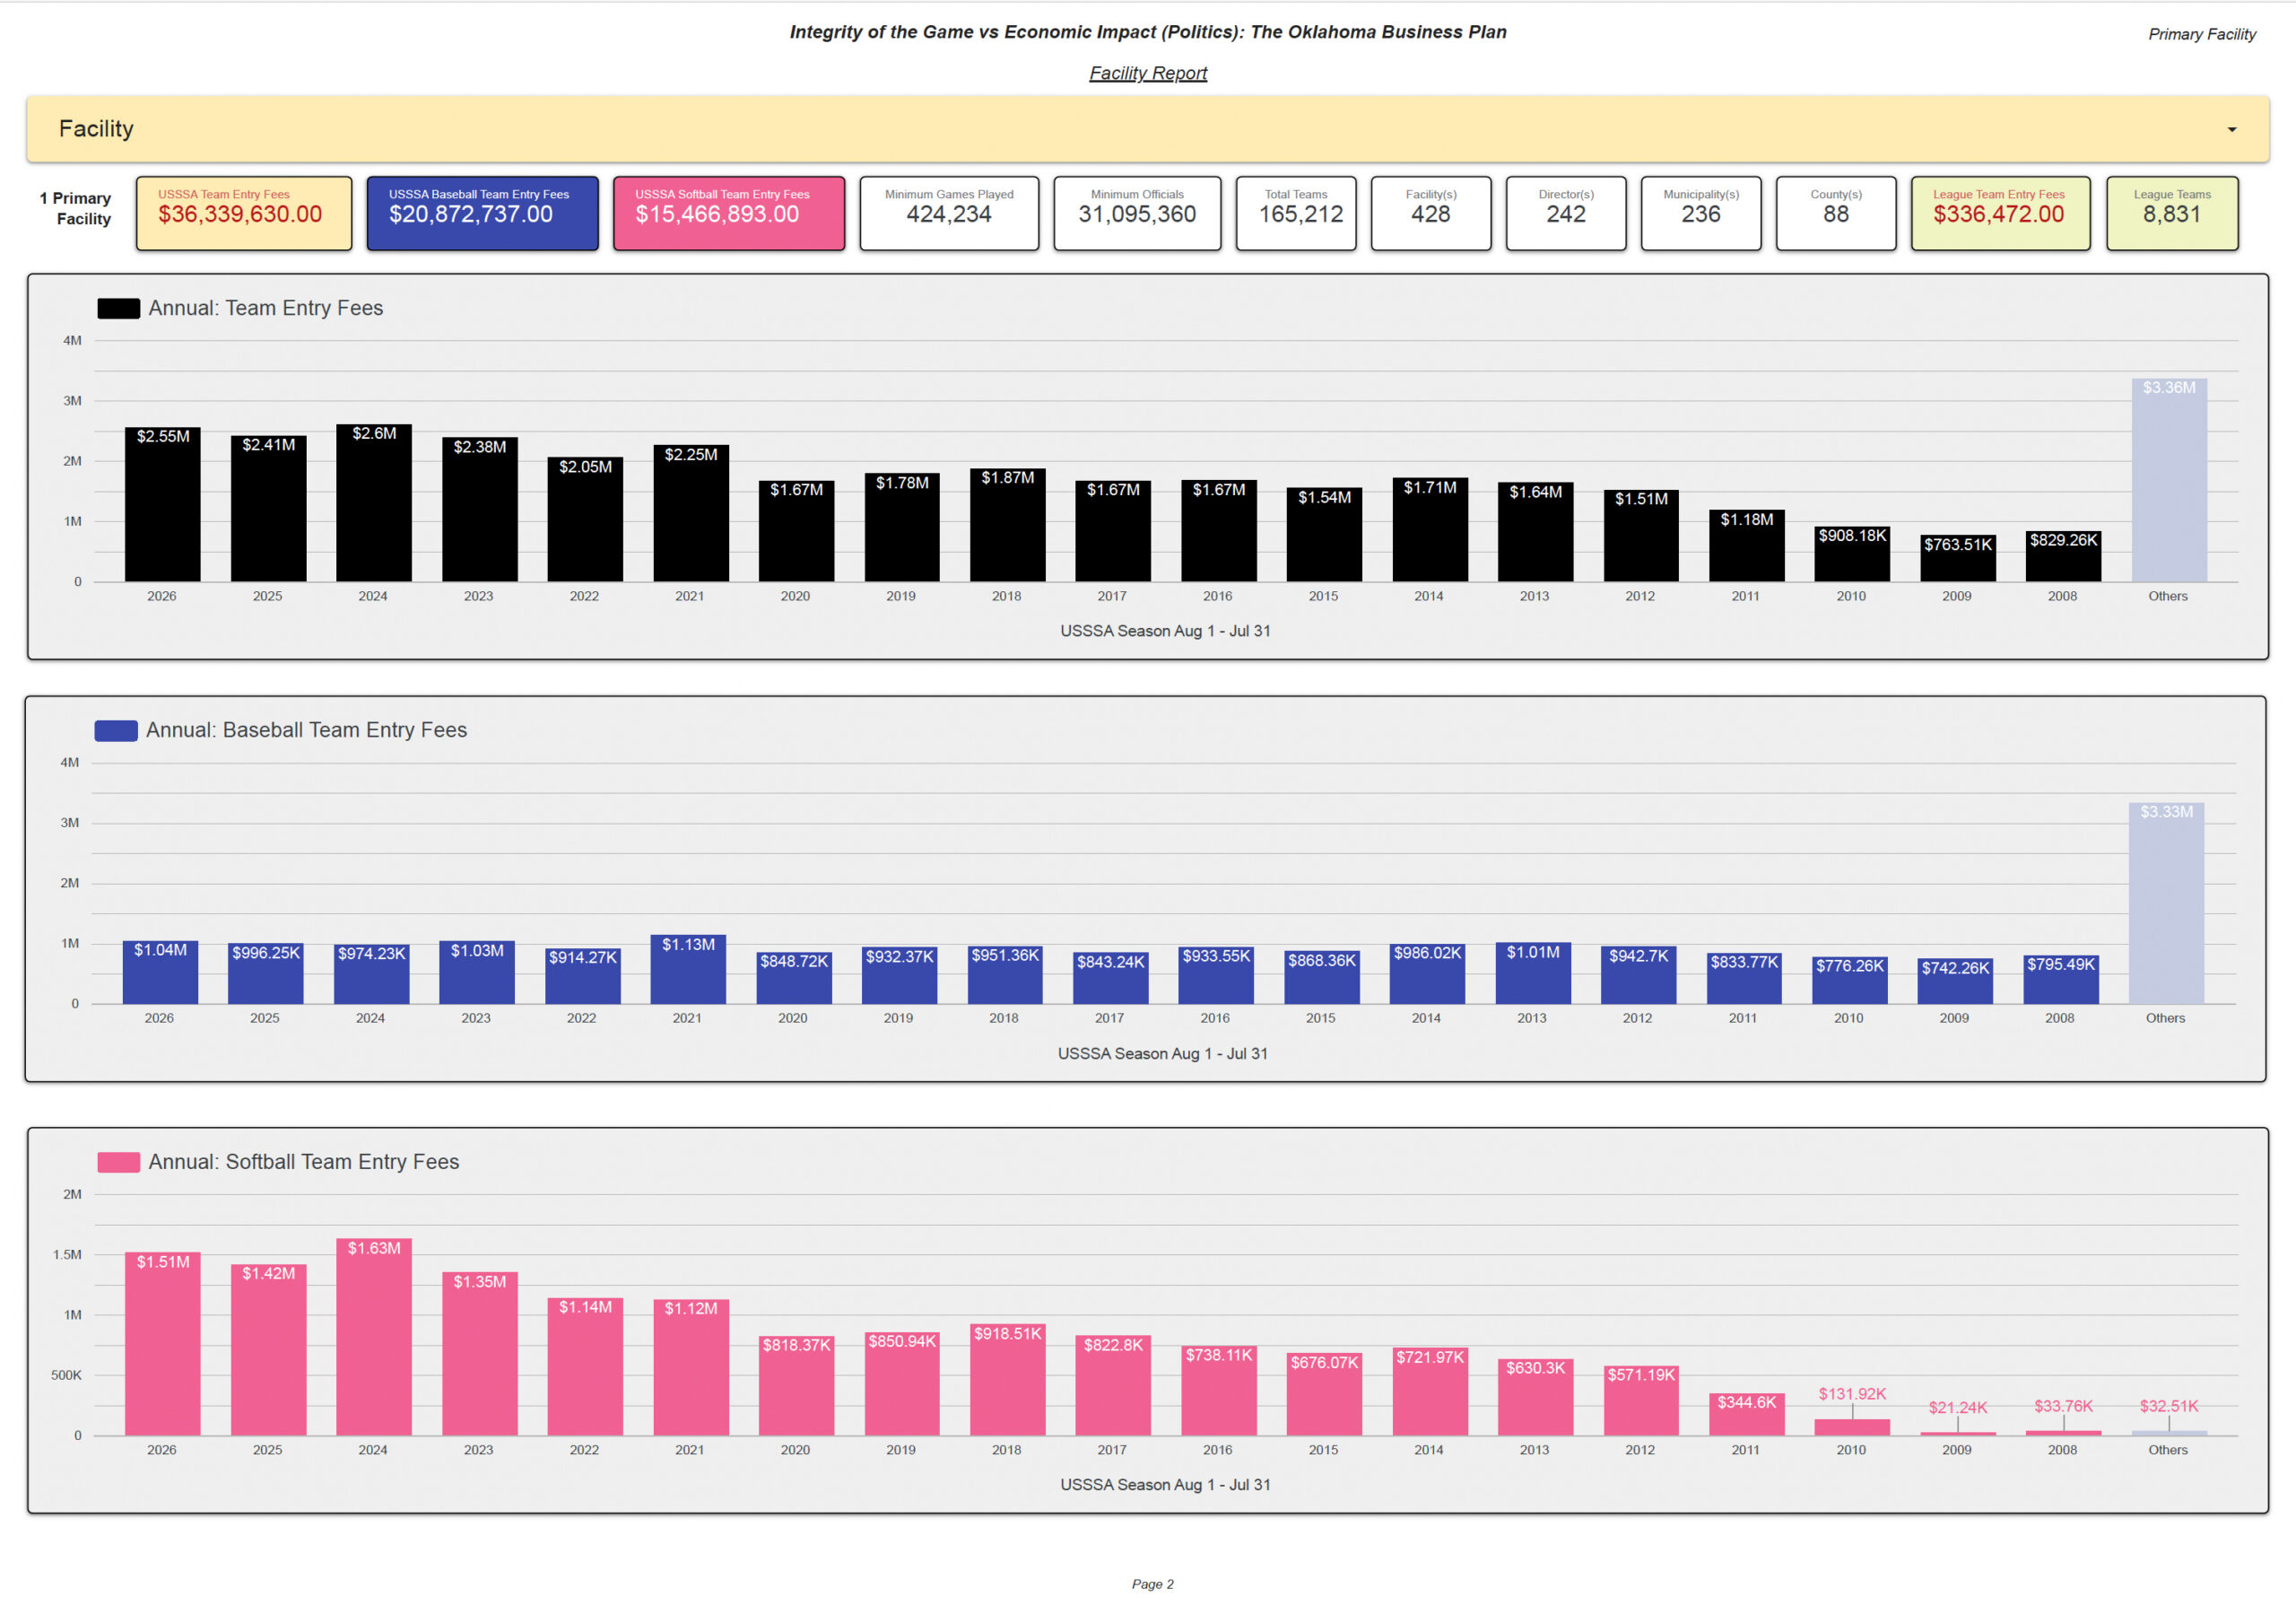The width and height of the screenshot is (2296, 1623).
Task: Select the baseball 2021 bar labeled $1.13M
Action: click(x=688, y=970)
